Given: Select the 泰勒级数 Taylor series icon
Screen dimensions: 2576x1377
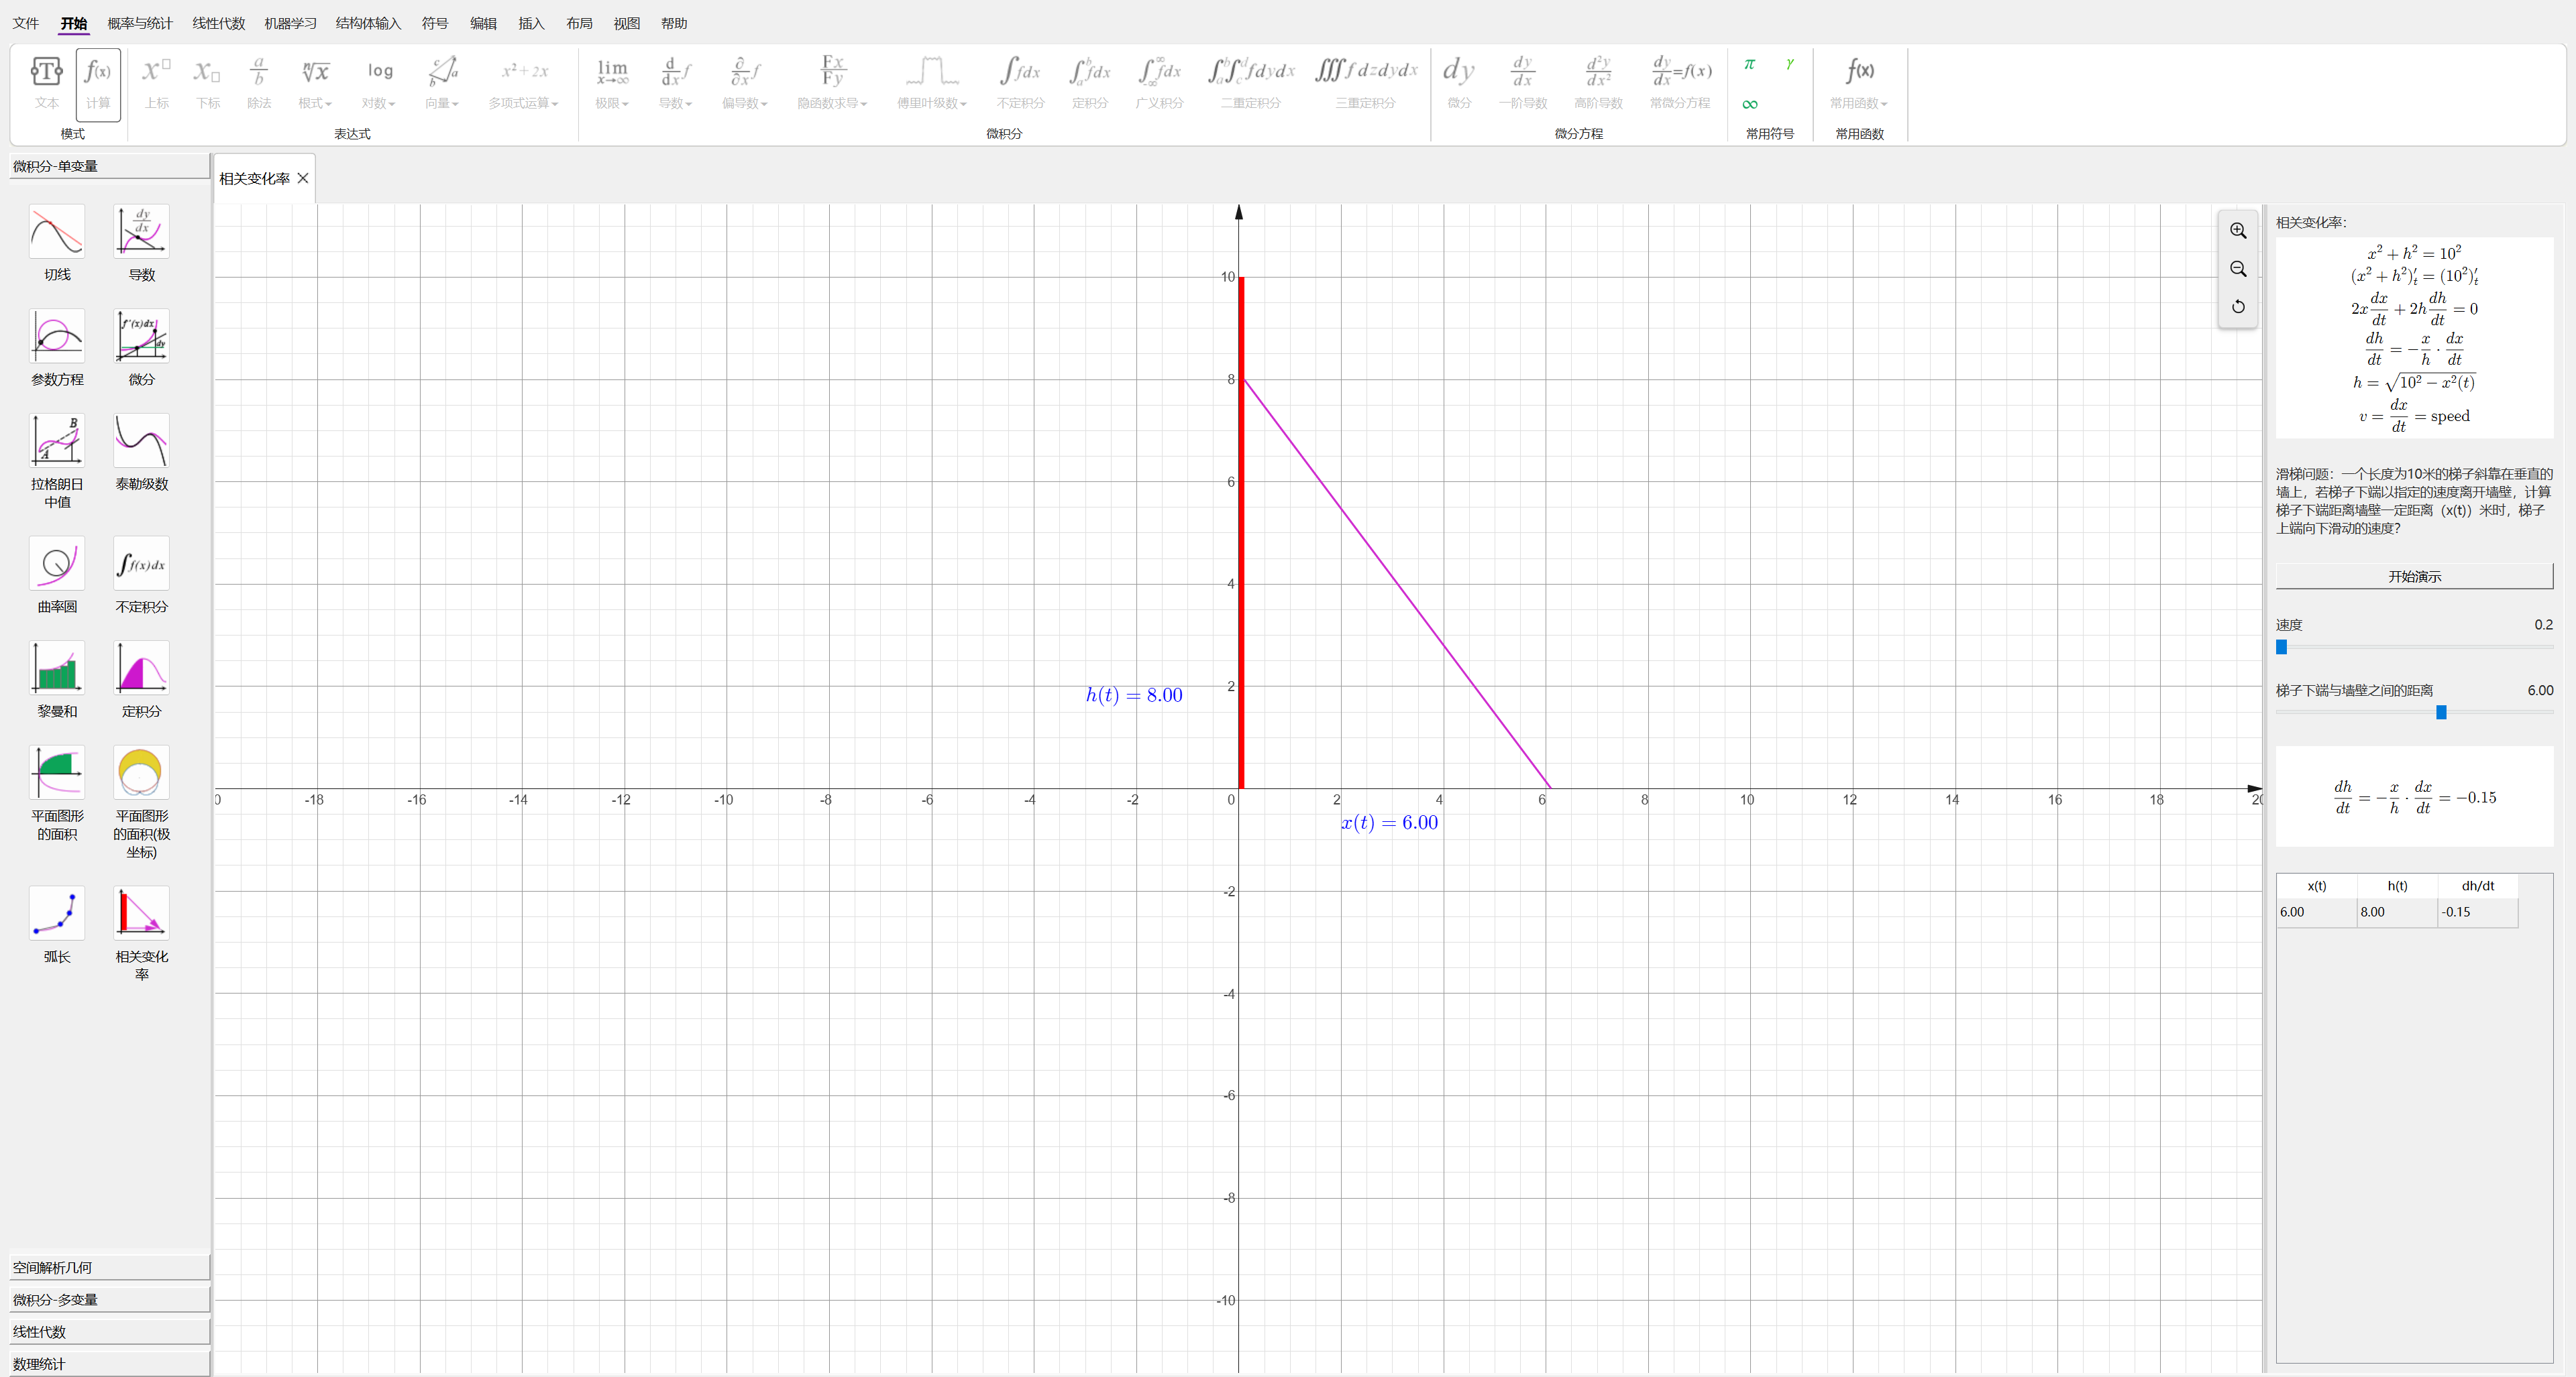Looking at the screenshot, I should 141,440.
